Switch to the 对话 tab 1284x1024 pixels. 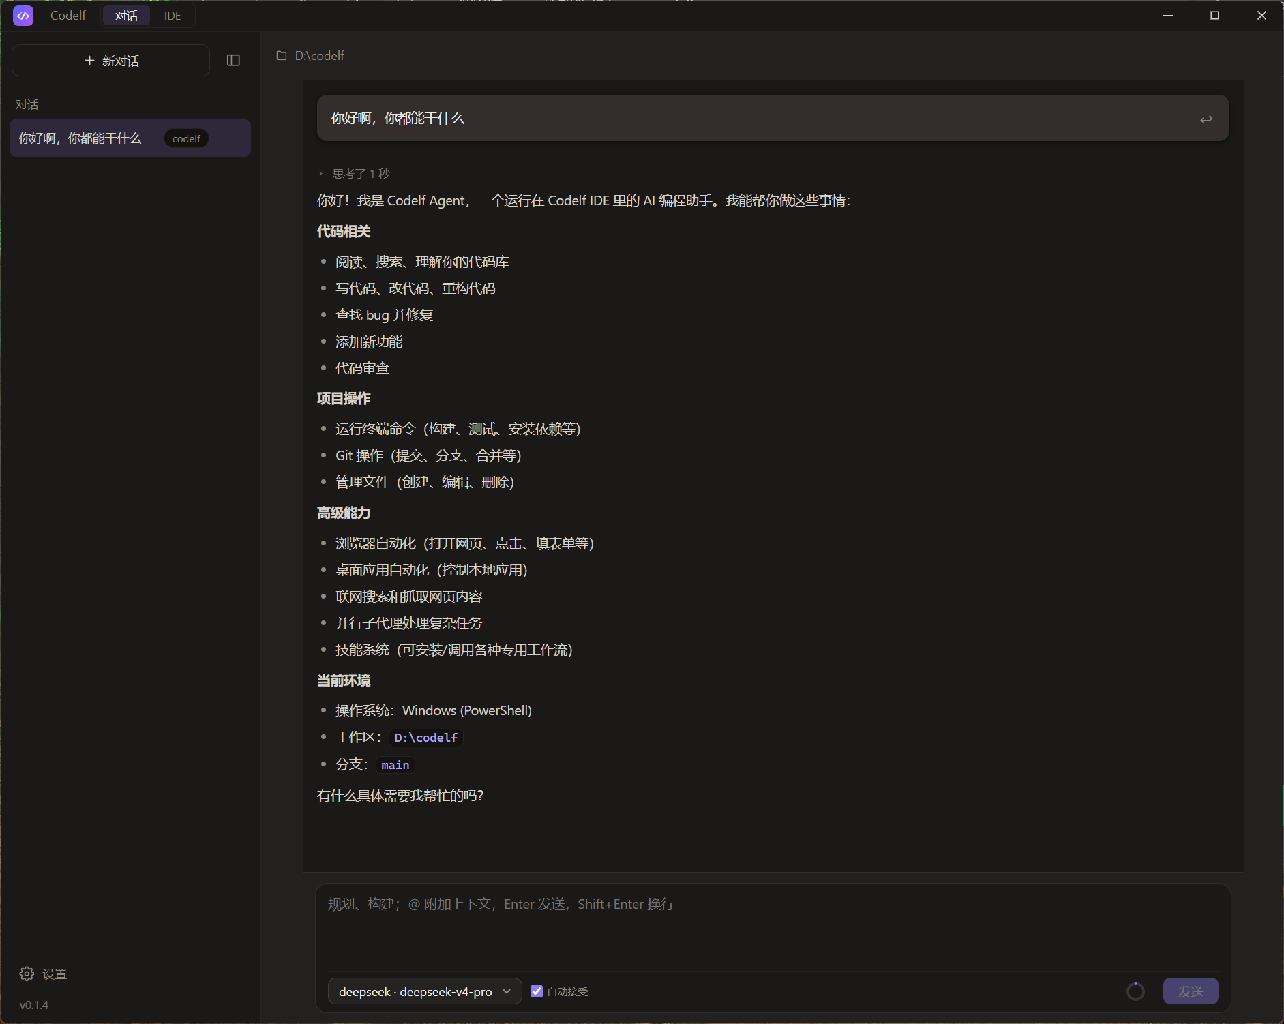(126, 16)
